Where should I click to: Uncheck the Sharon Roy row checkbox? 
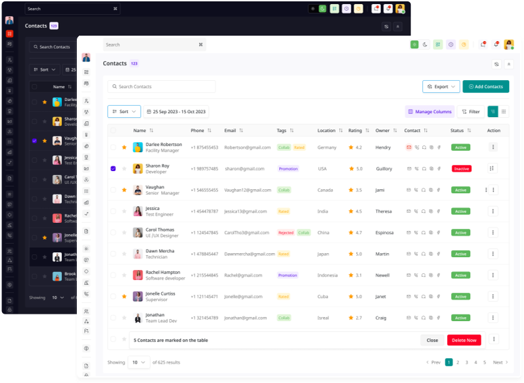113,168
